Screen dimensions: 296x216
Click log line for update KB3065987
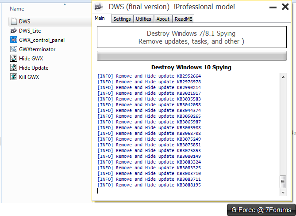149,122
